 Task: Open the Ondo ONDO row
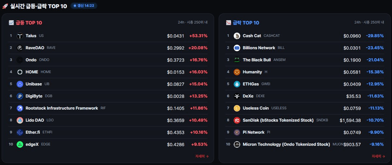pos(108,60)
